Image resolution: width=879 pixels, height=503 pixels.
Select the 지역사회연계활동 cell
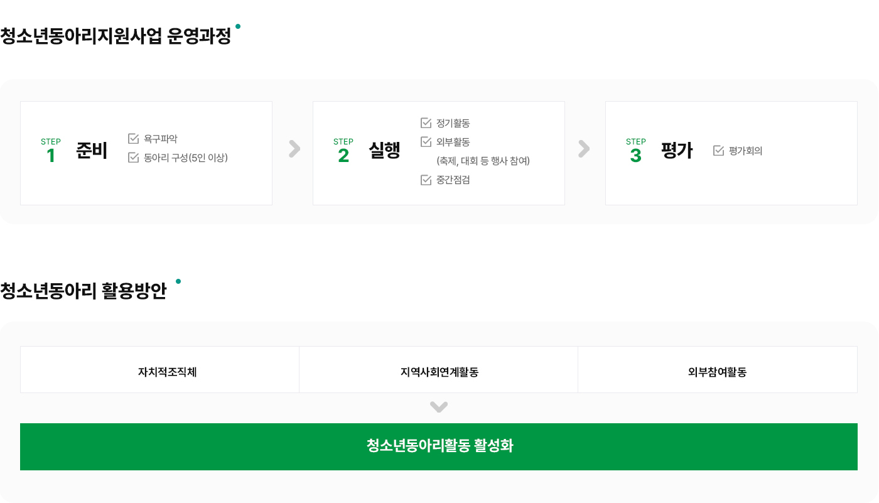click(439, 370)
